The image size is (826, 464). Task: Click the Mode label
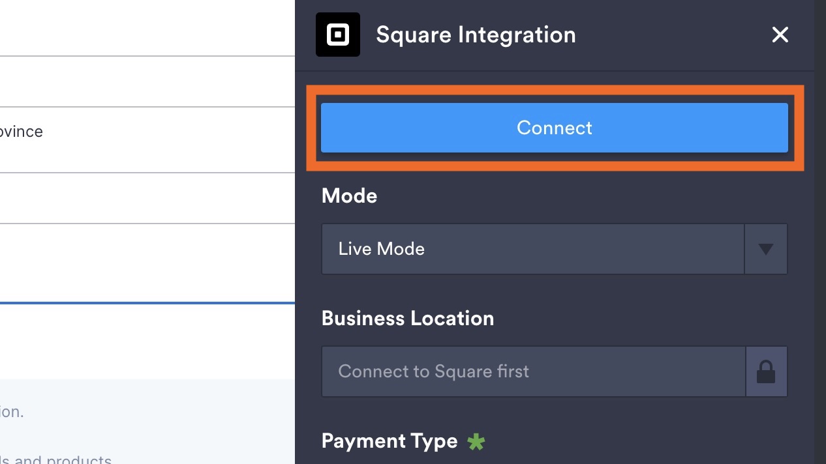point(349,196)
